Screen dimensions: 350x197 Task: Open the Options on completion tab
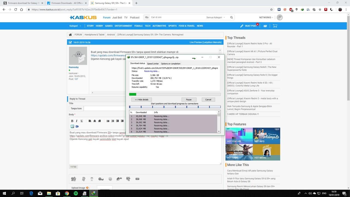[171, 63]
